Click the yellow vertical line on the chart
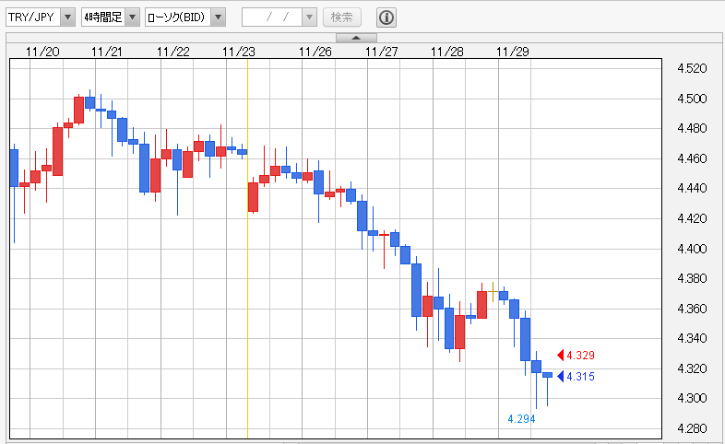Image resolution: width=725 pixels, height=444 pixels. pyautogui.click(x=247, y=249)
